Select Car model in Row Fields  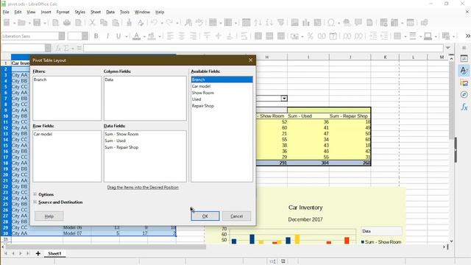pos(67,134)
